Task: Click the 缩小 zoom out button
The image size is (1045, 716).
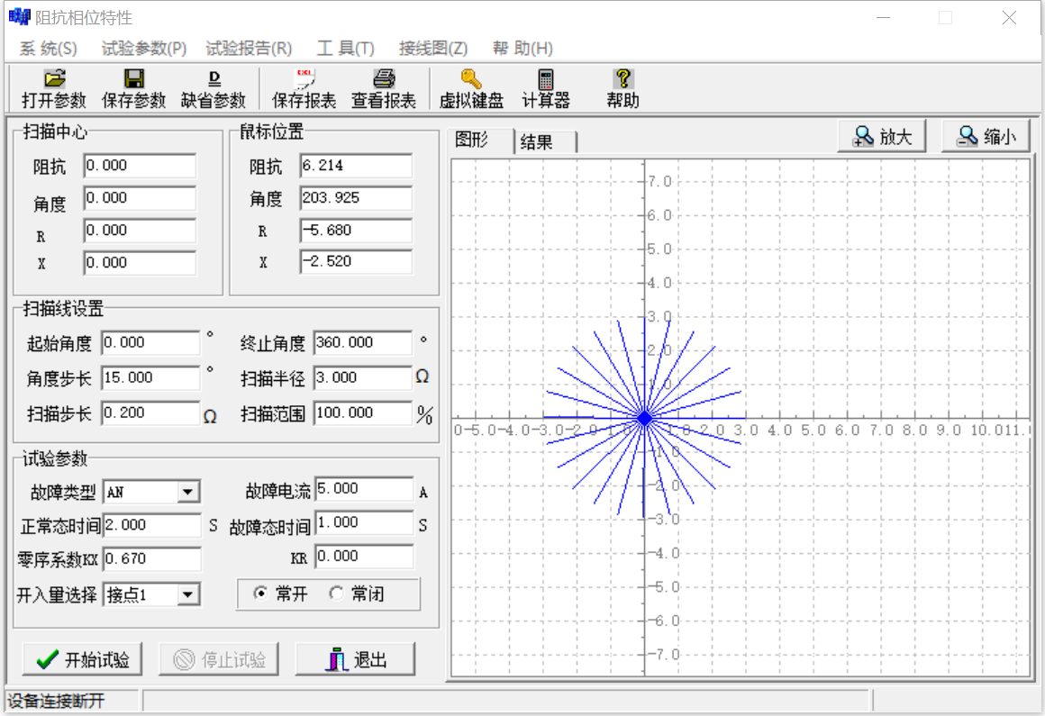Action: pos(986,137)
